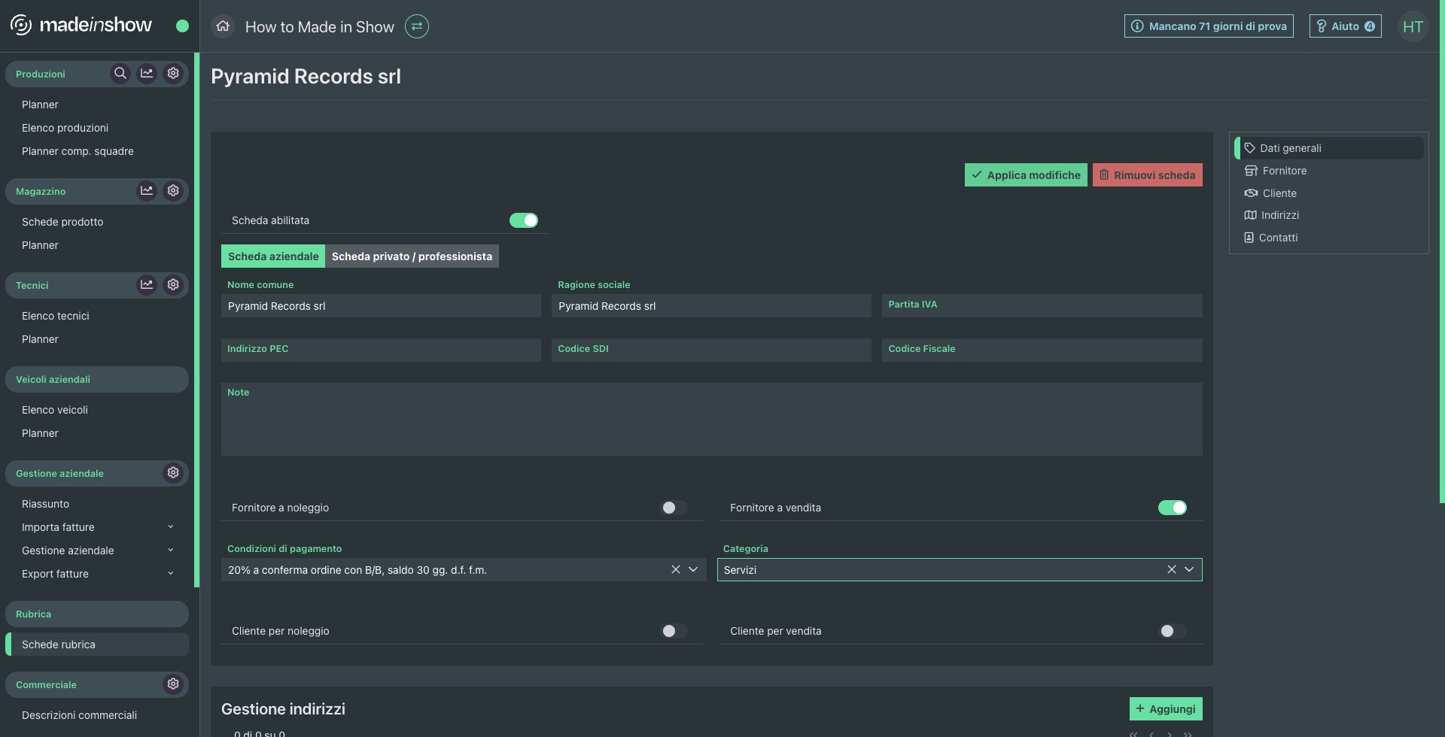This screenshot has height=737, width=1445.
Task: Click Rimuovi scheda button
Action: point(1148,175)
